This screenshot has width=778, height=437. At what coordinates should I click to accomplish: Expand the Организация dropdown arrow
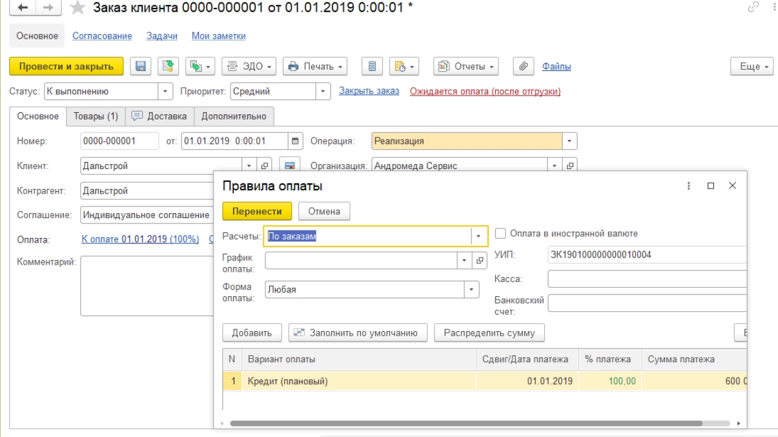point(555,166)
